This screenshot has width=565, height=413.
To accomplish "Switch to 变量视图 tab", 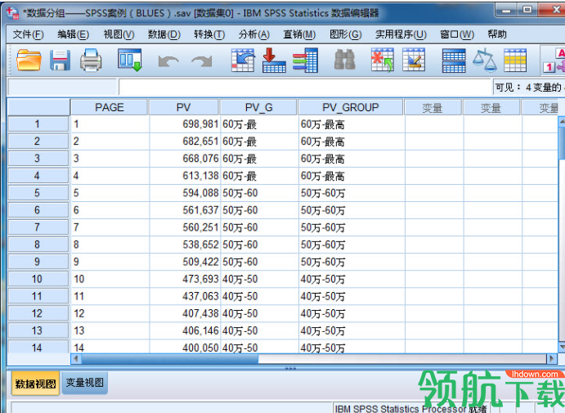I will pyautogui.click(x=85, y=383).
